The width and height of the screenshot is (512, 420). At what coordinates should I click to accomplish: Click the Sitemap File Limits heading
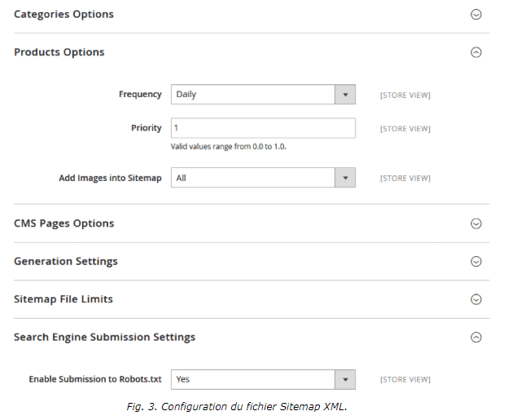[x=63, y=299]
